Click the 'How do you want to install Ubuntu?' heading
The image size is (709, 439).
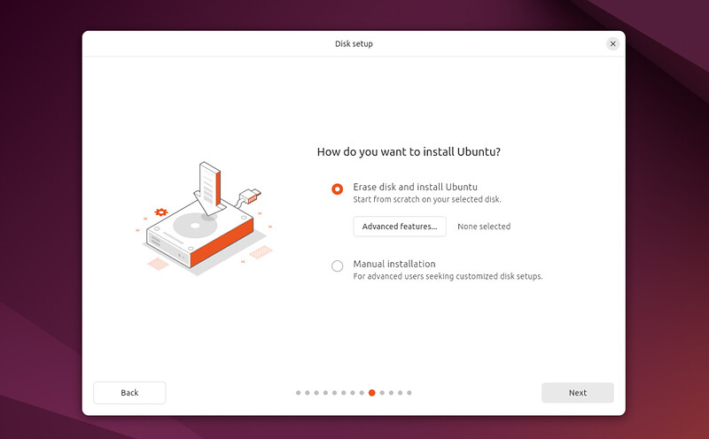[409, 152]
